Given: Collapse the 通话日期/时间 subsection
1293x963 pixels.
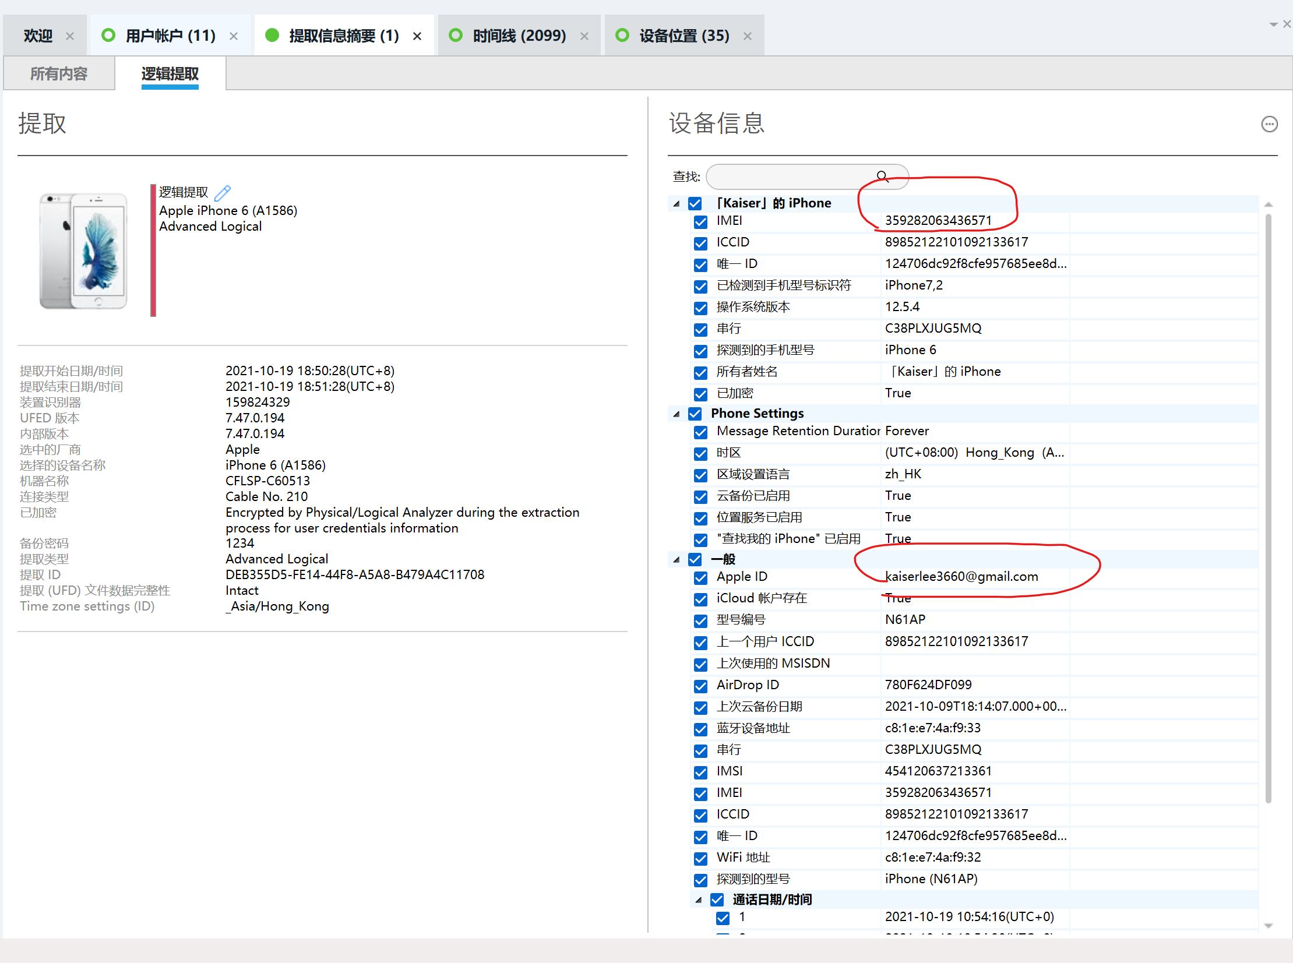Looking at the screenshot, I should [699, 900].
